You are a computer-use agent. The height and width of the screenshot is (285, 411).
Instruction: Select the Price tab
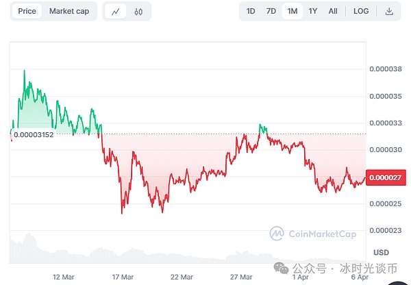pyautogui.click(x=27, y=11)
